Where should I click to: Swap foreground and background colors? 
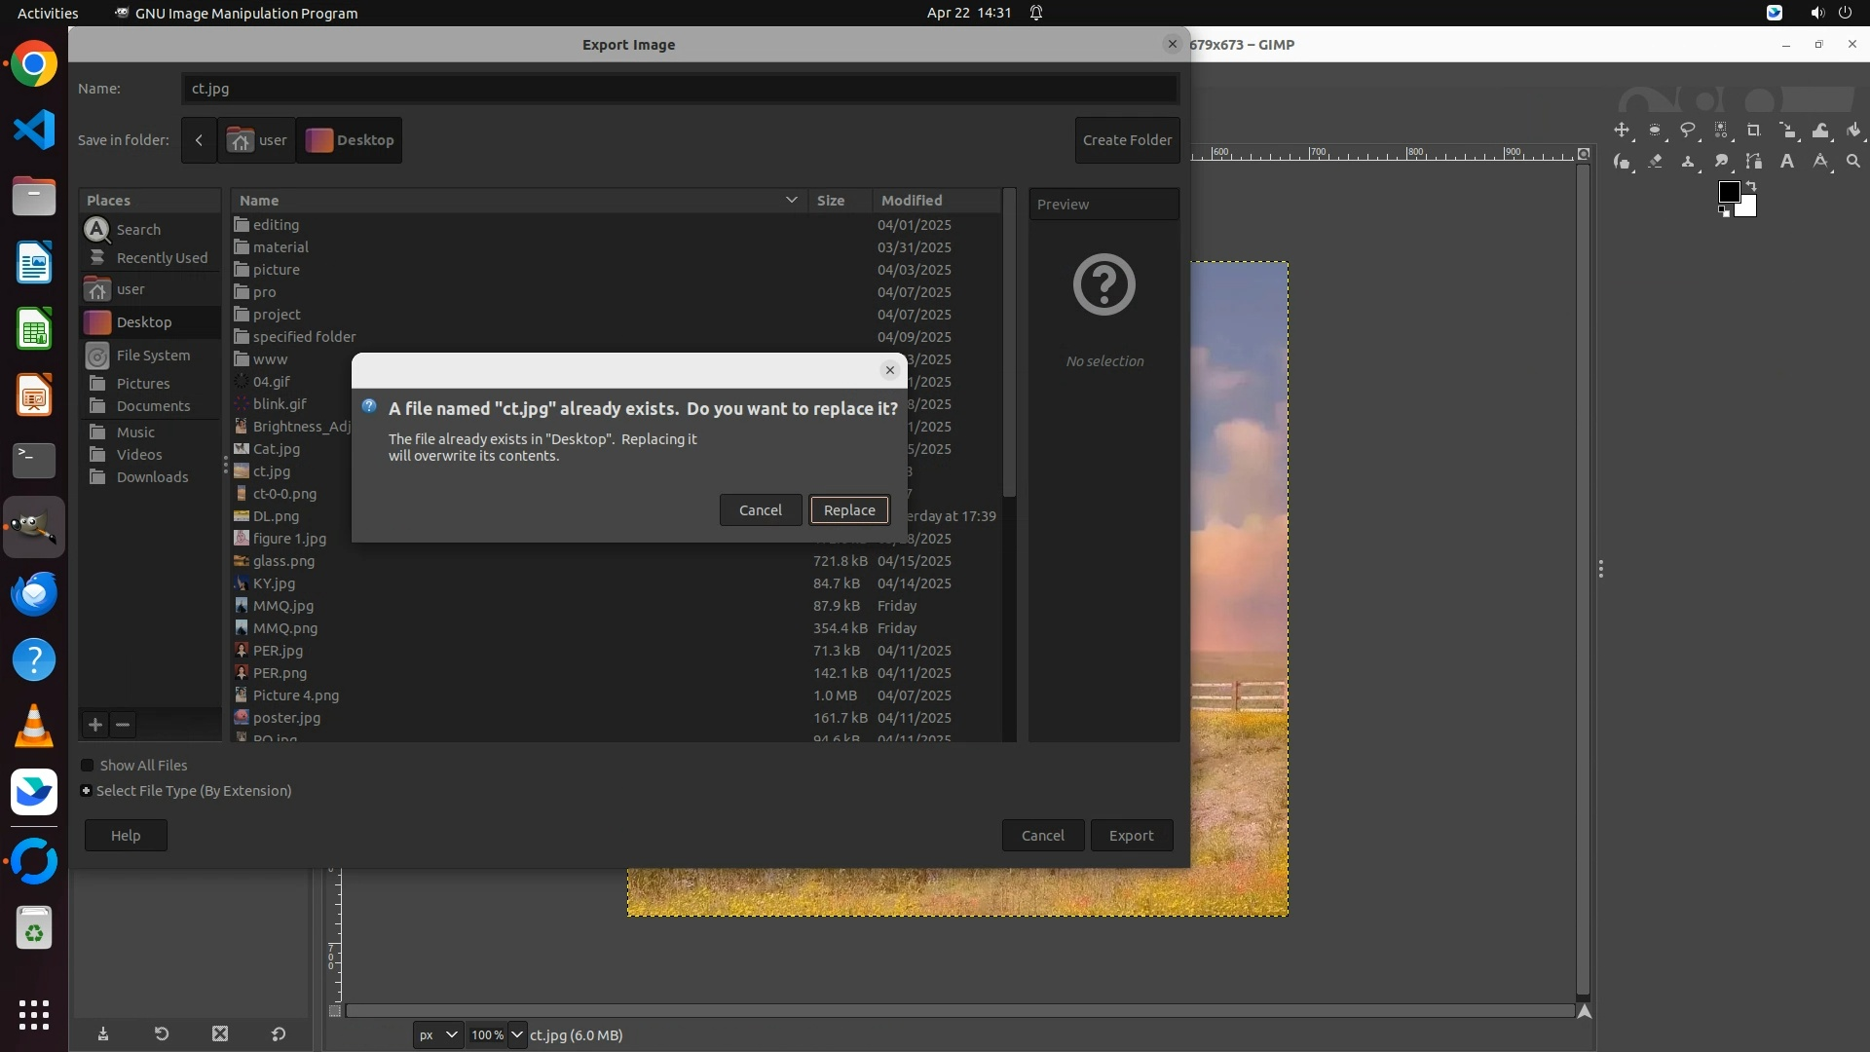click(x=1751, y=185)
